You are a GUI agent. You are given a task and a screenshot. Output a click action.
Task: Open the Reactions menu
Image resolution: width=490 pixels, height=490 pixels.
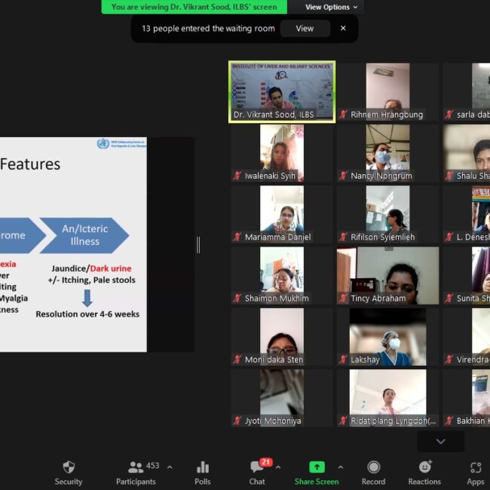click(424, 472)
